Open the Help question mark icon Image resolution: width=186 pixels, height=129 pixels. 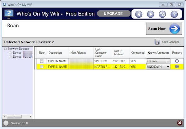174,14
